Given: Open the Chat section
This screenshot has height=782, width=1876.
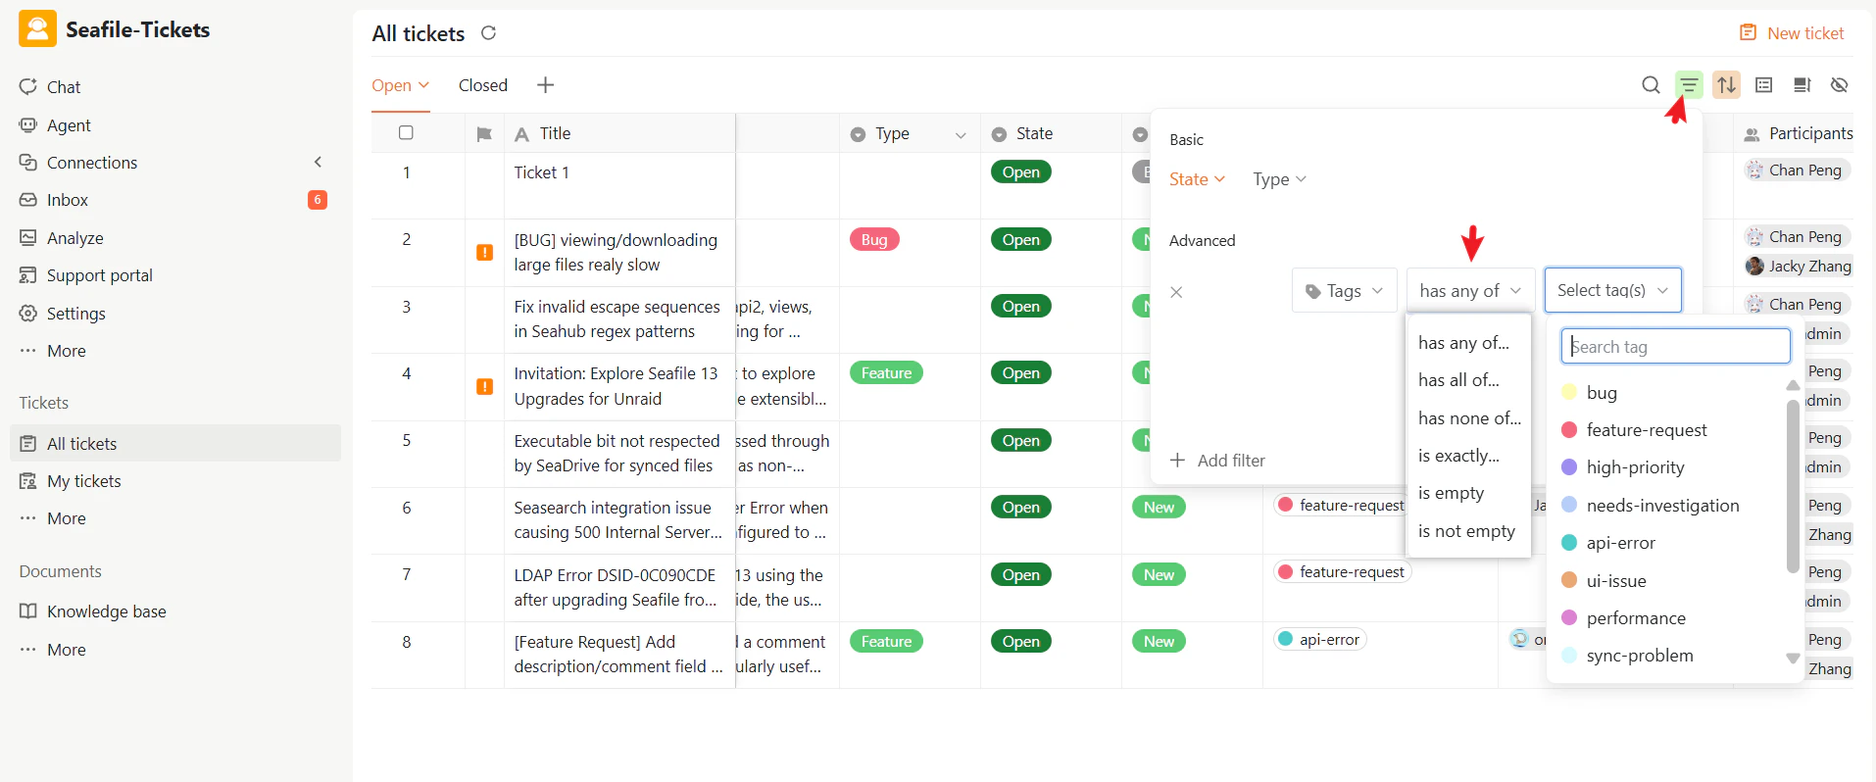Looking at the screenshot, I should pos(64,87).
